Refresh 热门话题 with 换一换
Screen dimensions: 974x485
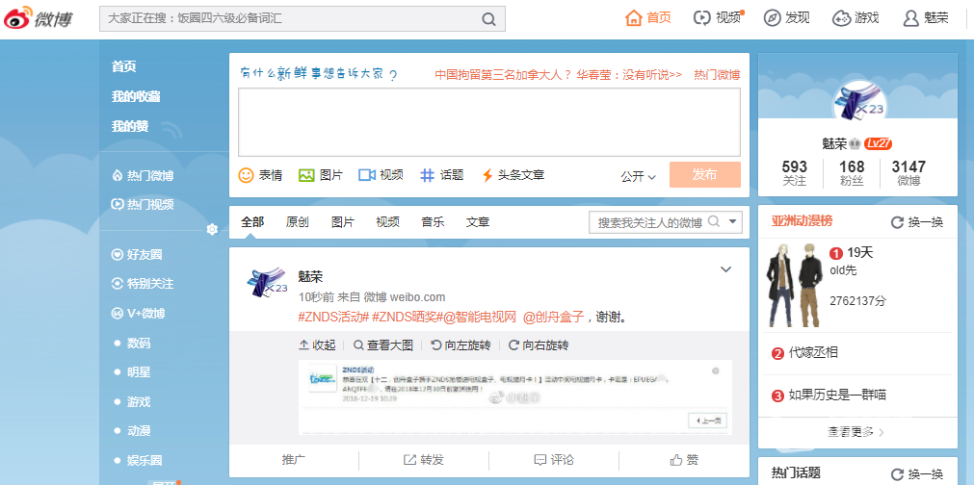click(x=917, y=473)
